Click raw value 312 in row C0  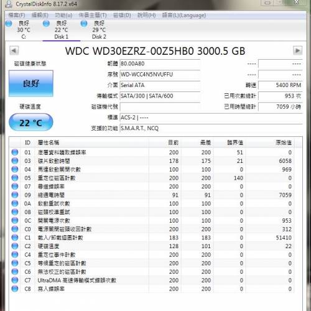pos(287,229)
